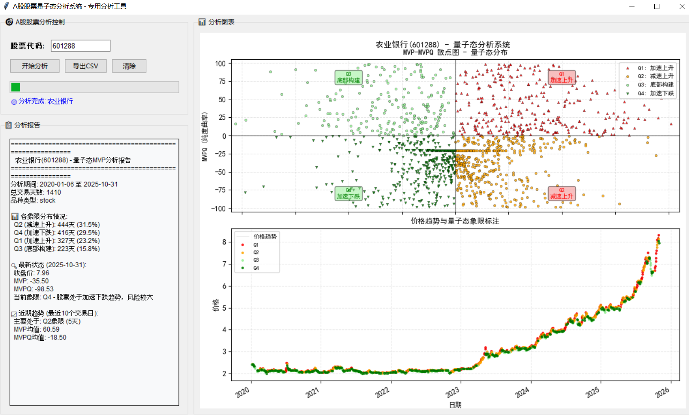Click the chart icon beside 各象限分布情况

coord(15,217)
